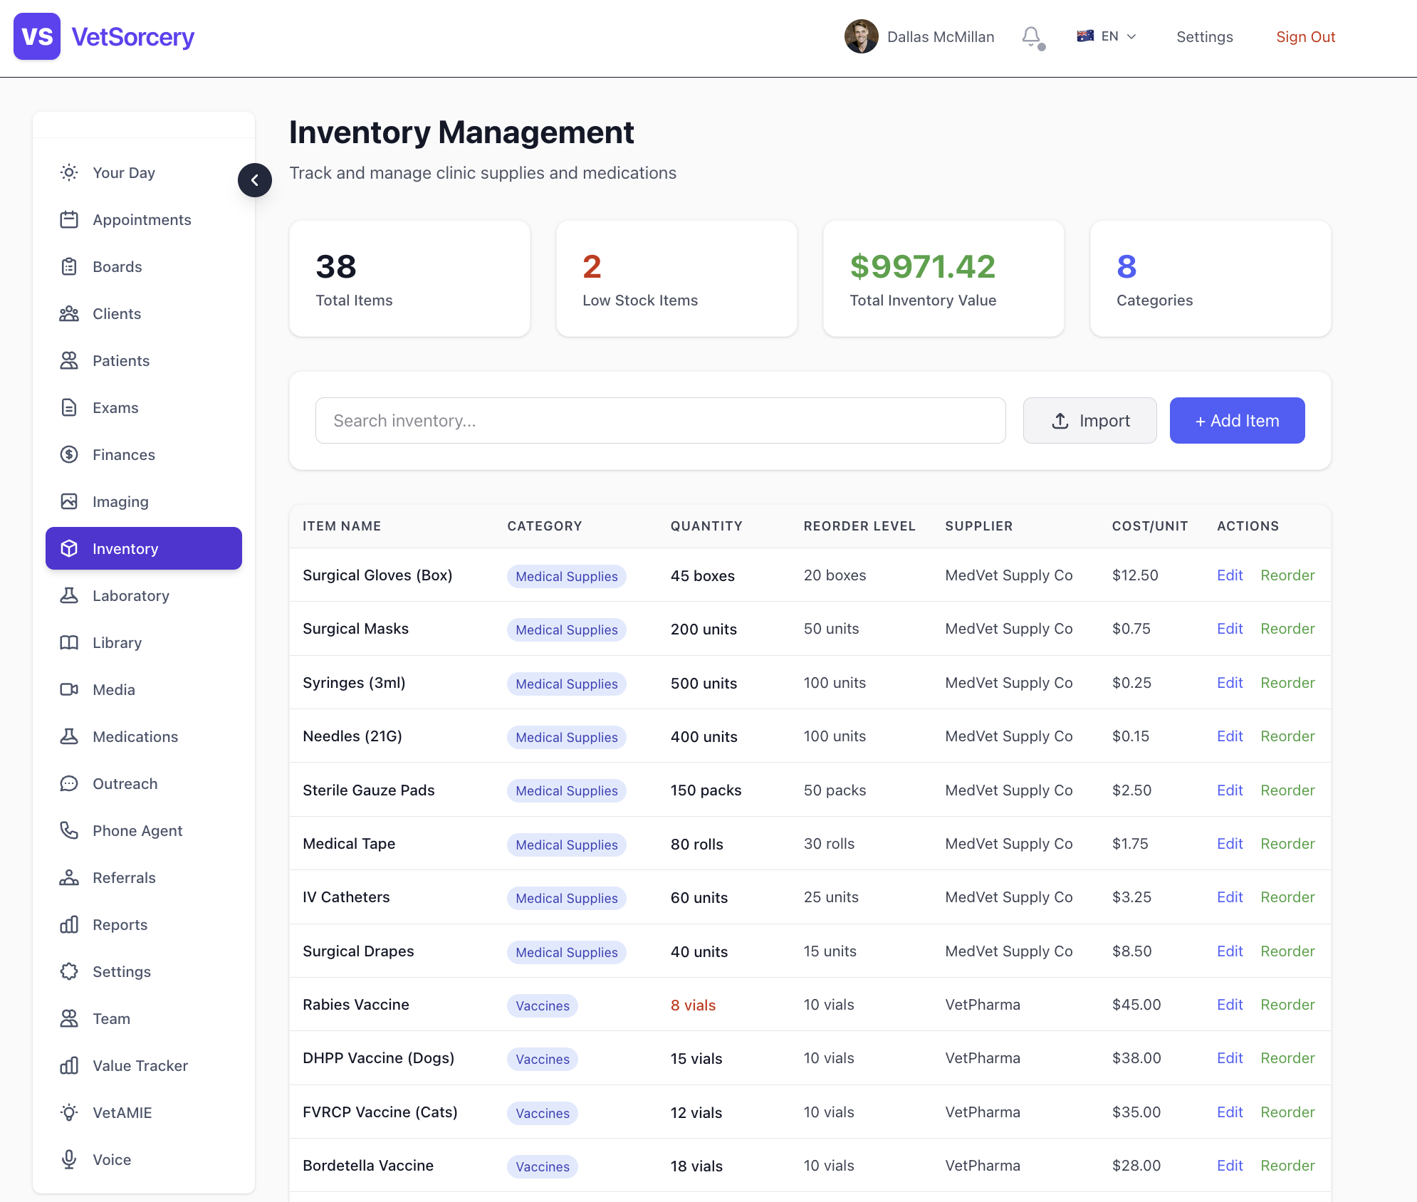Click the Voice microphone icon

point(69,1159)
